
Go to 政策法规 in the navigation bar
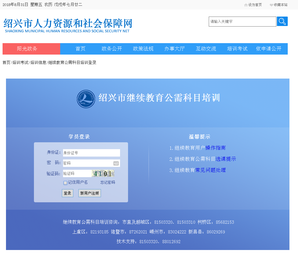143,49
